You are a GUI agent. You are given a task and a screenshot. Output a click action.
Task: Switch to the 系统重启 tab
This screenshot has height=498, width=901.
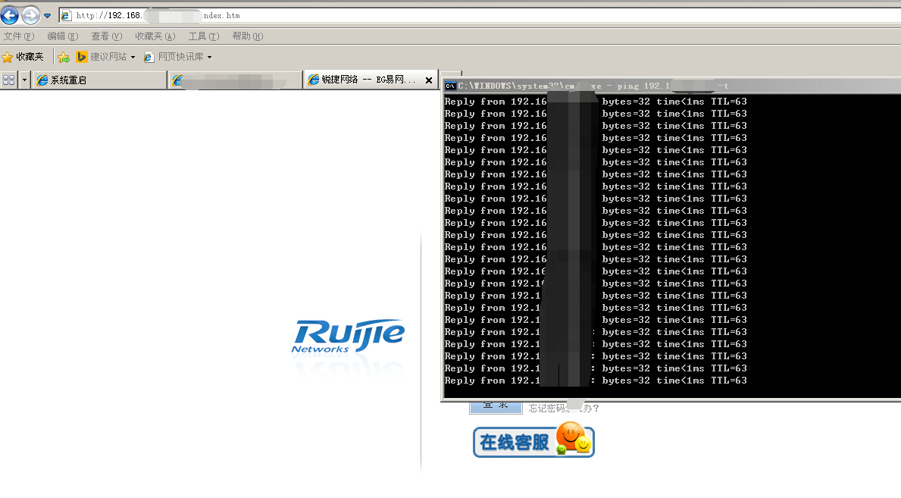pyautogui.click(x=100, y=80)
